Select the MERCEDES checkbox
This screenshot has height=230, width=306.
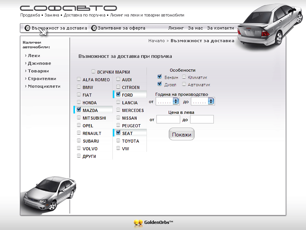pyautogui.click(x=118, y=110)
